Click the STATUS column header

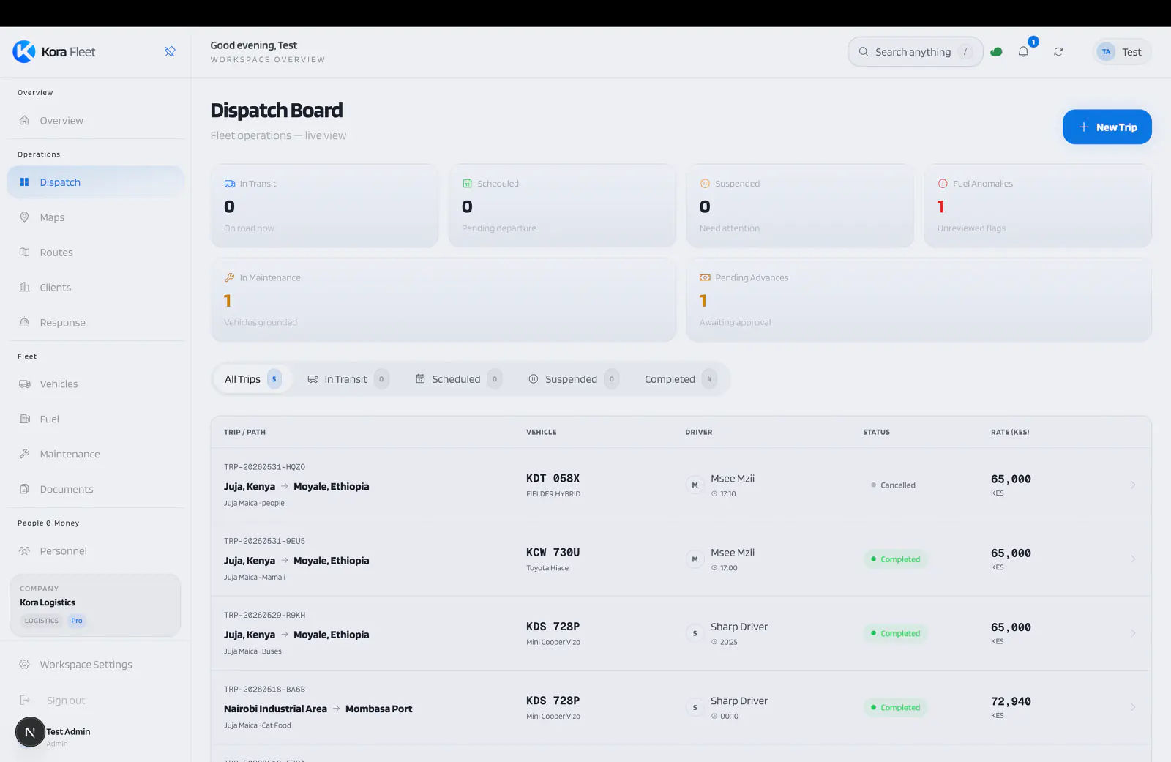tap(876, 433)
